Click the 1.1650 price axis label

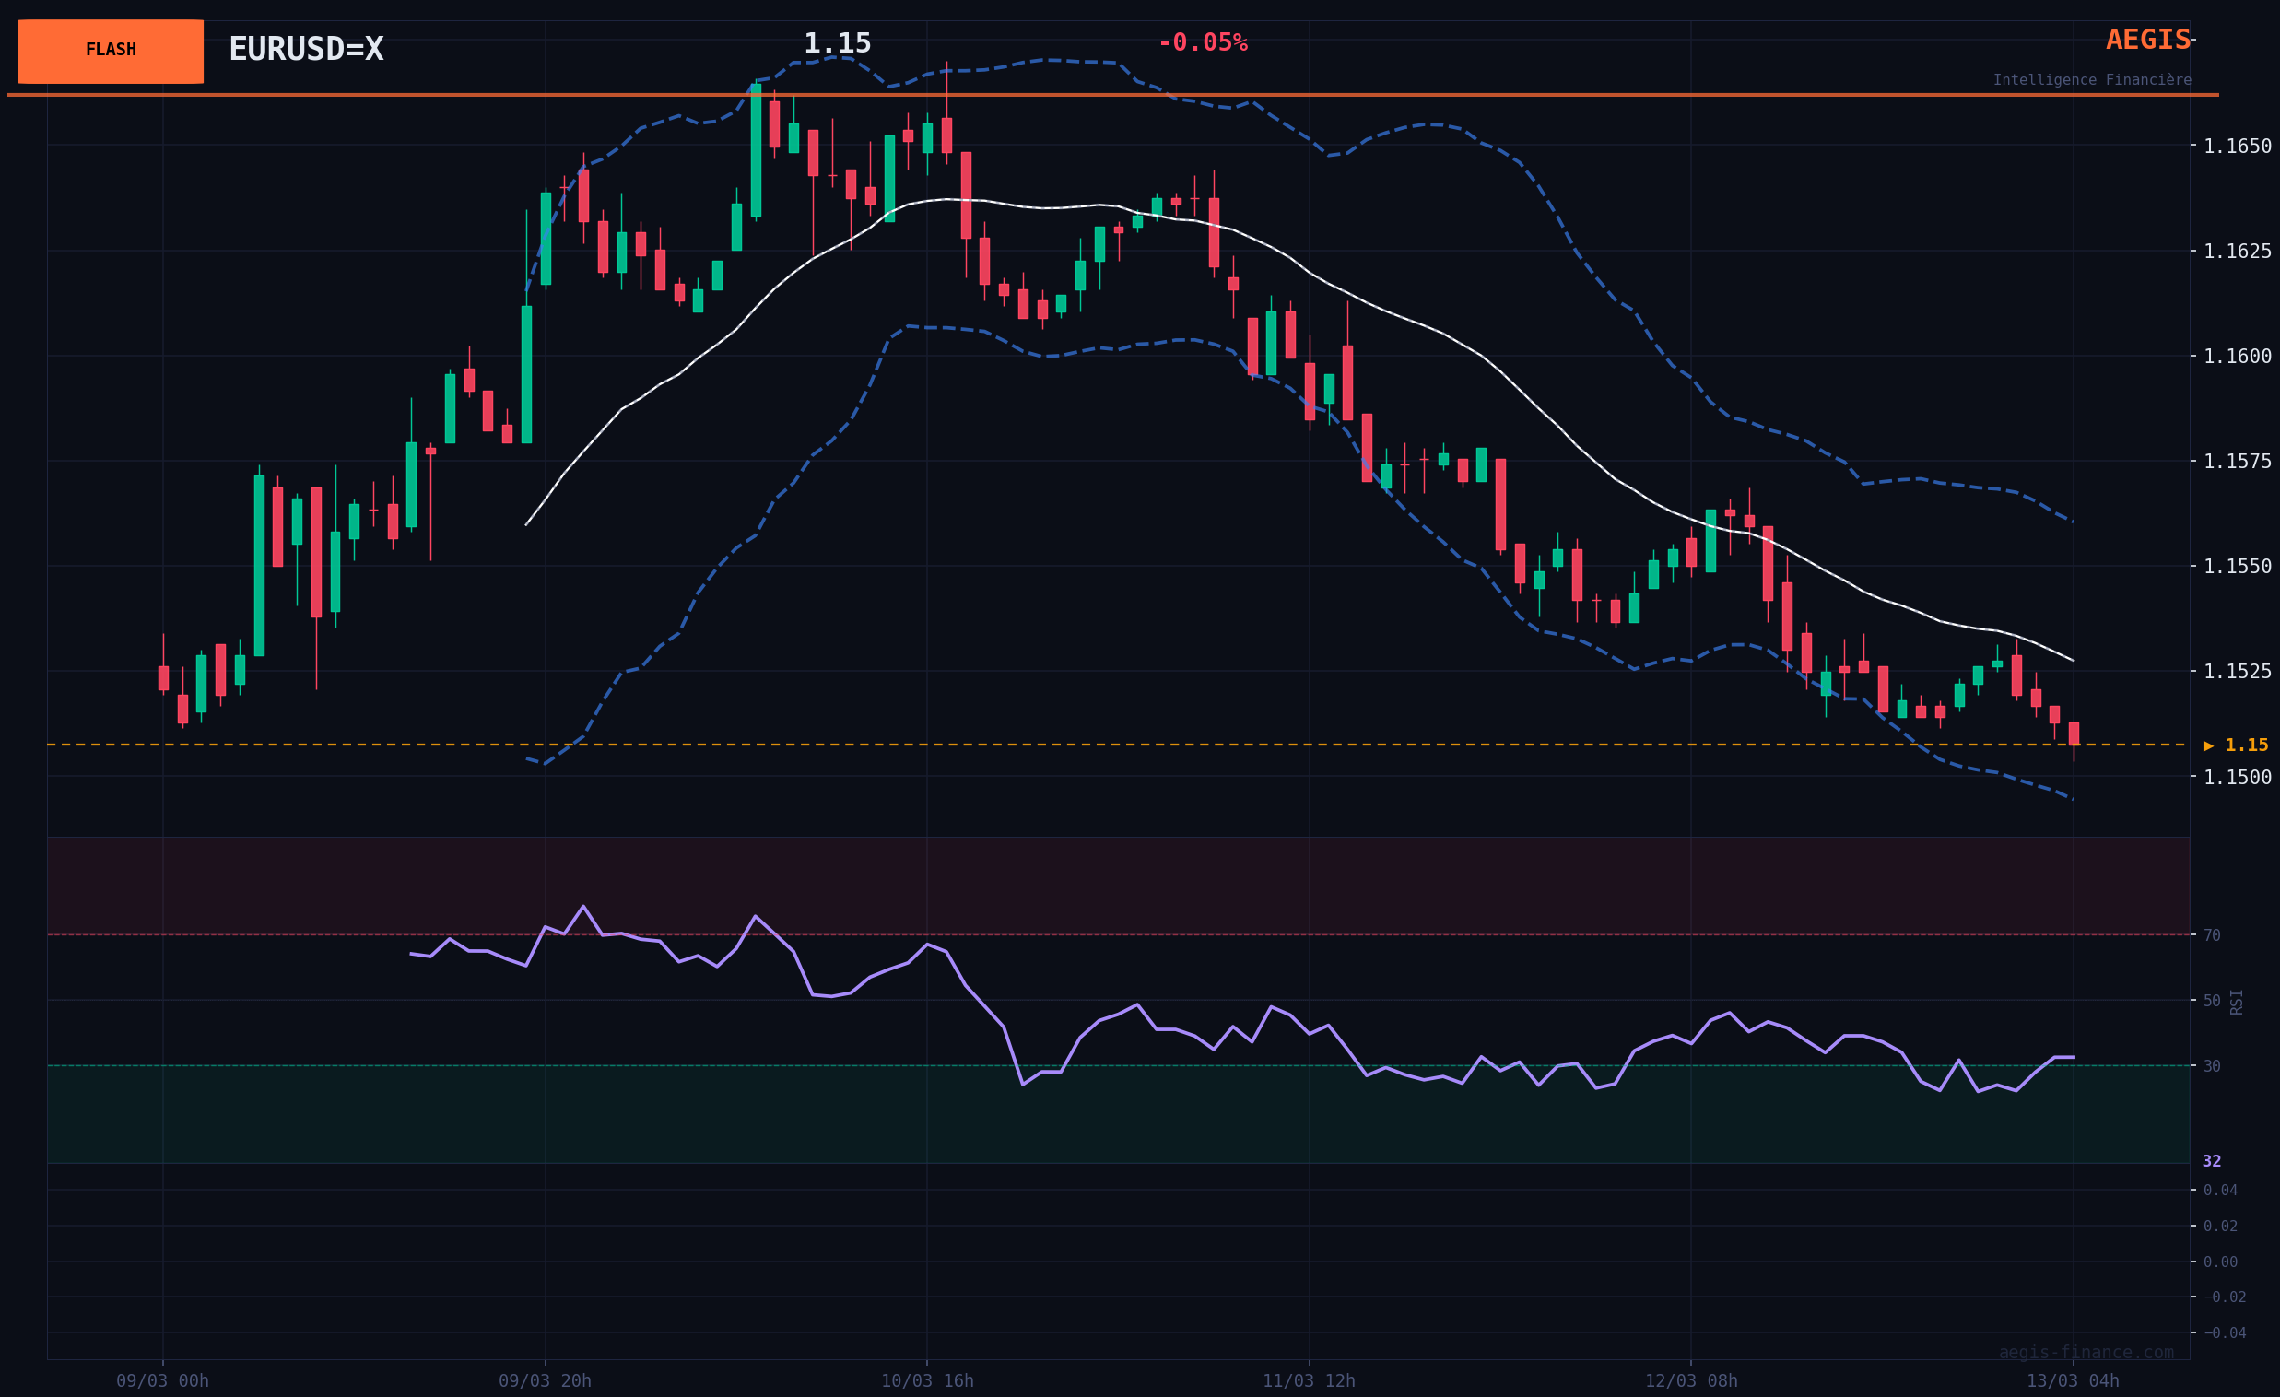click(x=2237, y=147)
